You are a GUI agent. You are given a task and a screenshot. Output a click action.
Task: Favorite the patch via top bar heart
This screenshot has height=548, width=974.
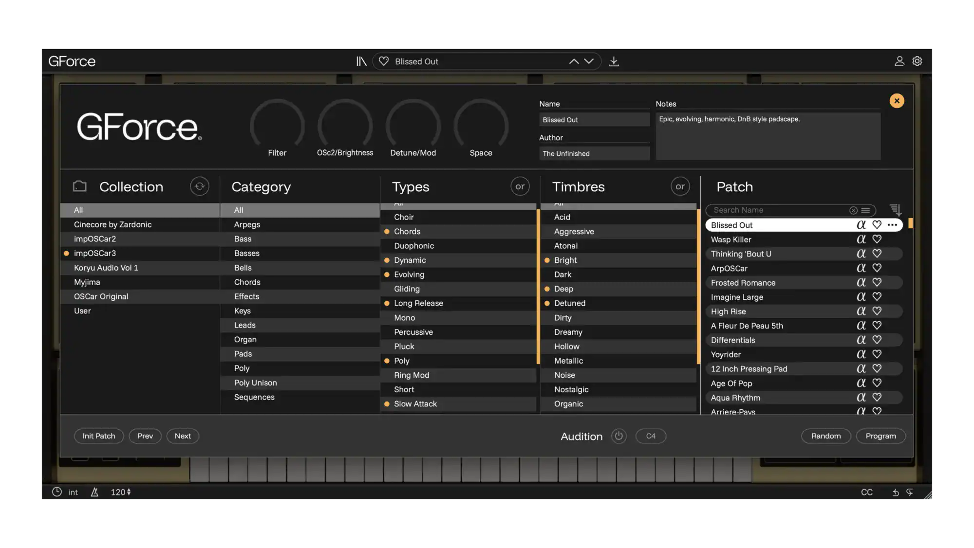pos(384,61)
